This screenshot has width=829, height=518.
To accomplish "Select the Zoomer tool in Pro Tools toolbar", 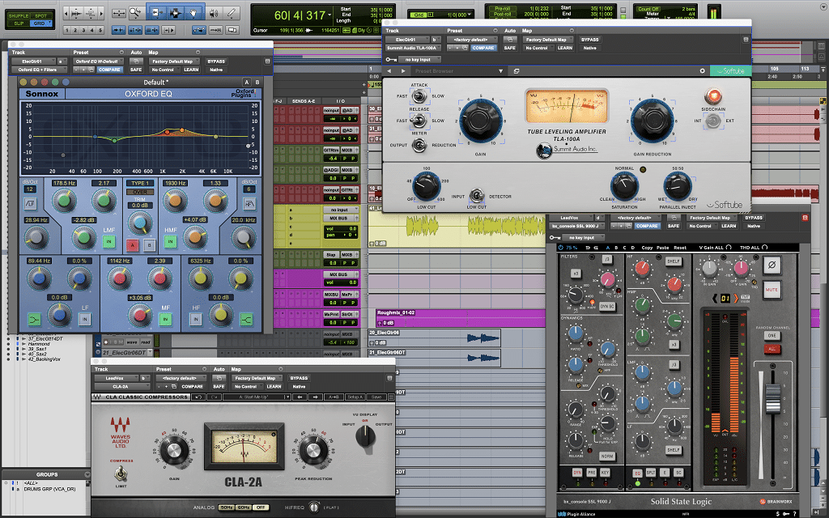I will coord(136,12).
